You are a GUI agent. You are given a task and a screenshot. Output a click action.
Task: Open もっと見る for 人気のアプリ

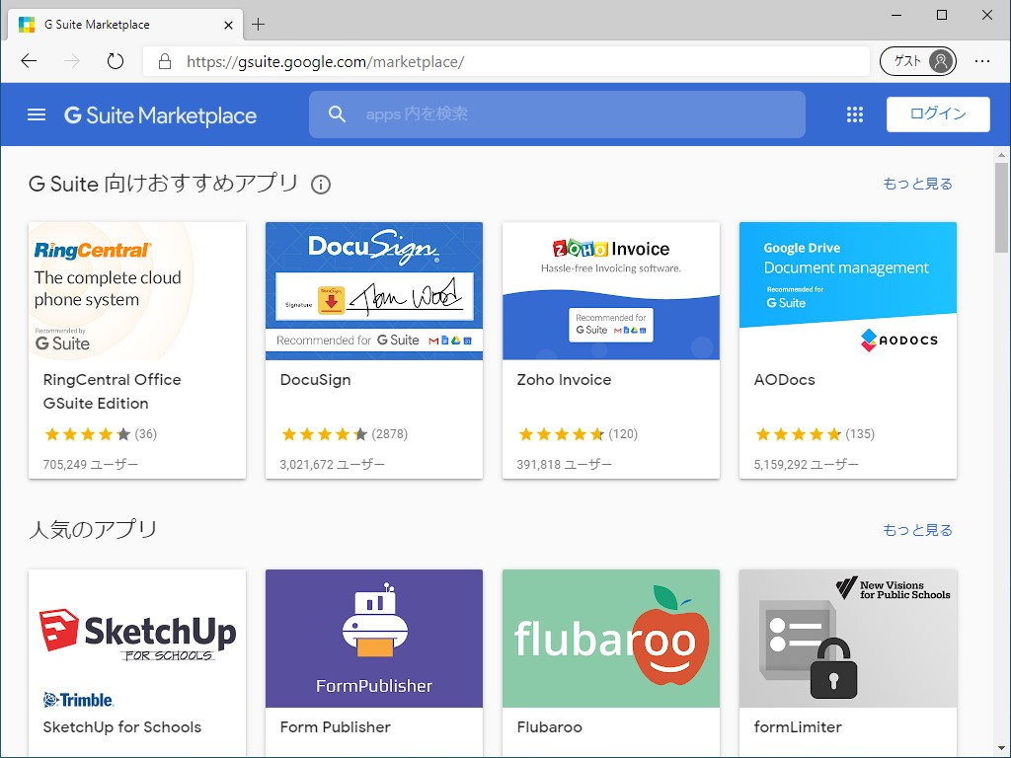(x=917, y=530)
